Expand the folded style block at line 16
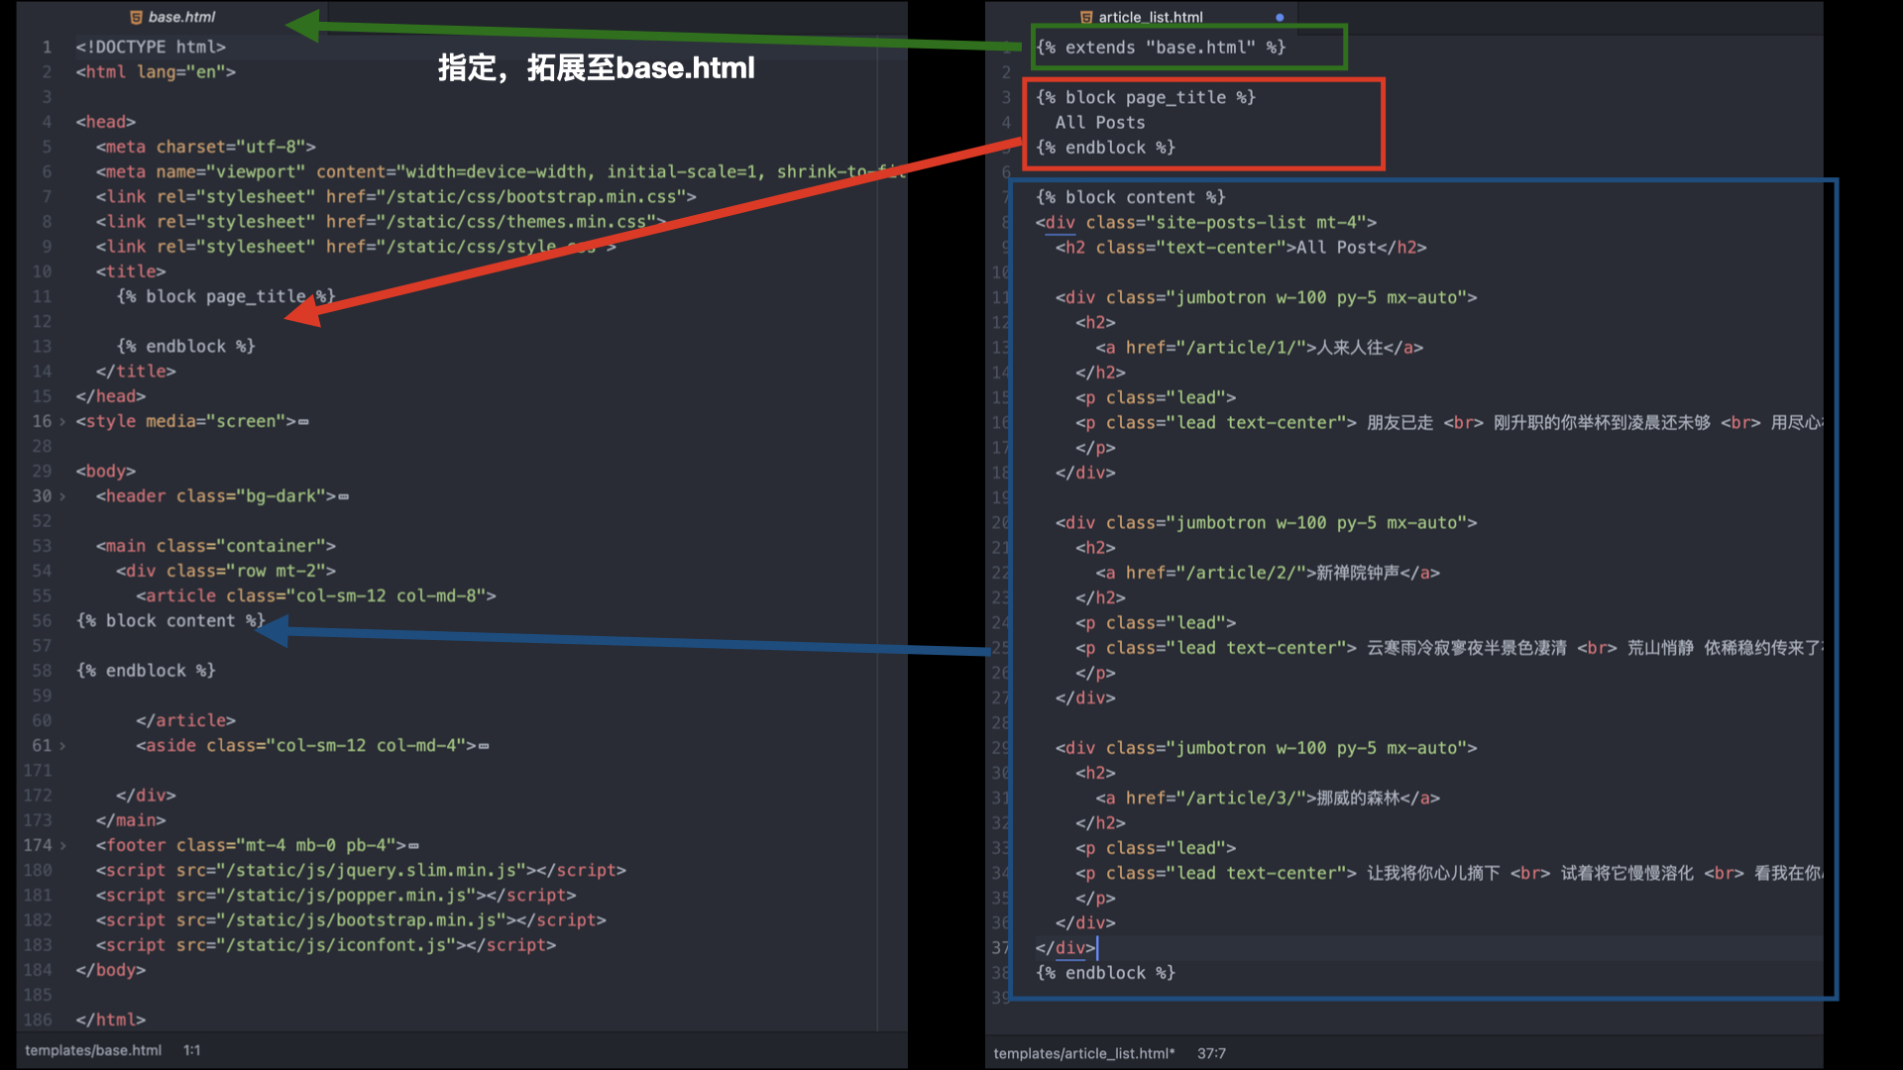 pyautogui.click(x=62, y=421)
